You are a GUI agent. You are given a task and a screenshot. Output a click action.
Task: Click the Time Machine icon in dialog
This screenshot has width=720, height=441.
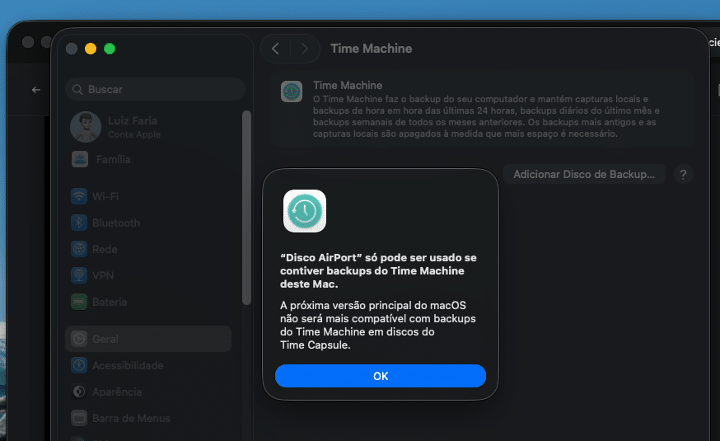pyautogui.click(x=305, y=211)
